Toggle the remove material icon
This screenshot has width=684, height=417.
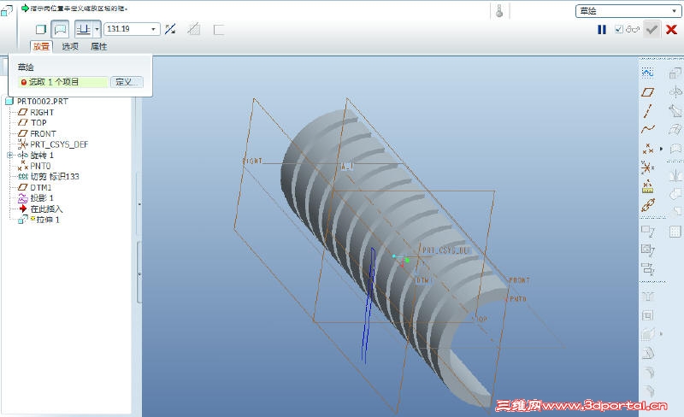pyautogui.click(x=194, y=29)
